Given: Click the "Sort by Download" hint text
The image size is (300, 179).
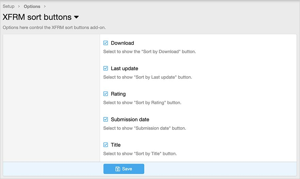Looking at the screenshot, I should [150, 52].
